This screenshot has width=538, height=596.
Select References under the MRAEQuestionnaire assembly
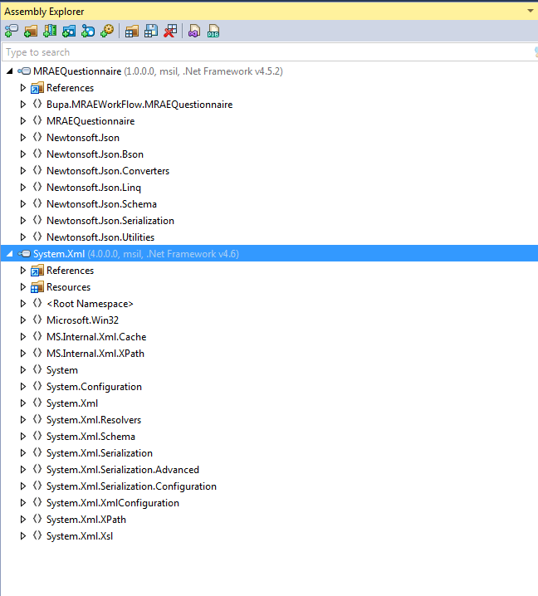(x=70, y=88)
